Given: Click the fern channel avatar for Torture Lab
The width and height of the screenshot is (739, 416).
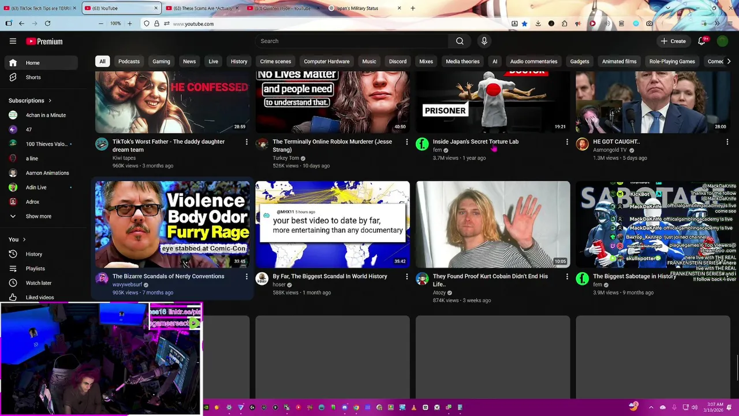Looking at the screenshot, I should click(422, 144).
